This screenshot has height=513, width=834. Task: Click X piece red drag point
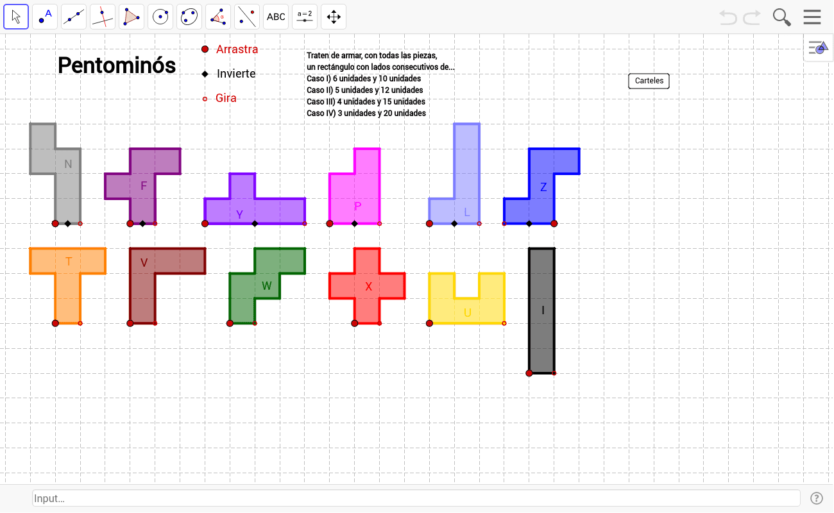(355, 323)
